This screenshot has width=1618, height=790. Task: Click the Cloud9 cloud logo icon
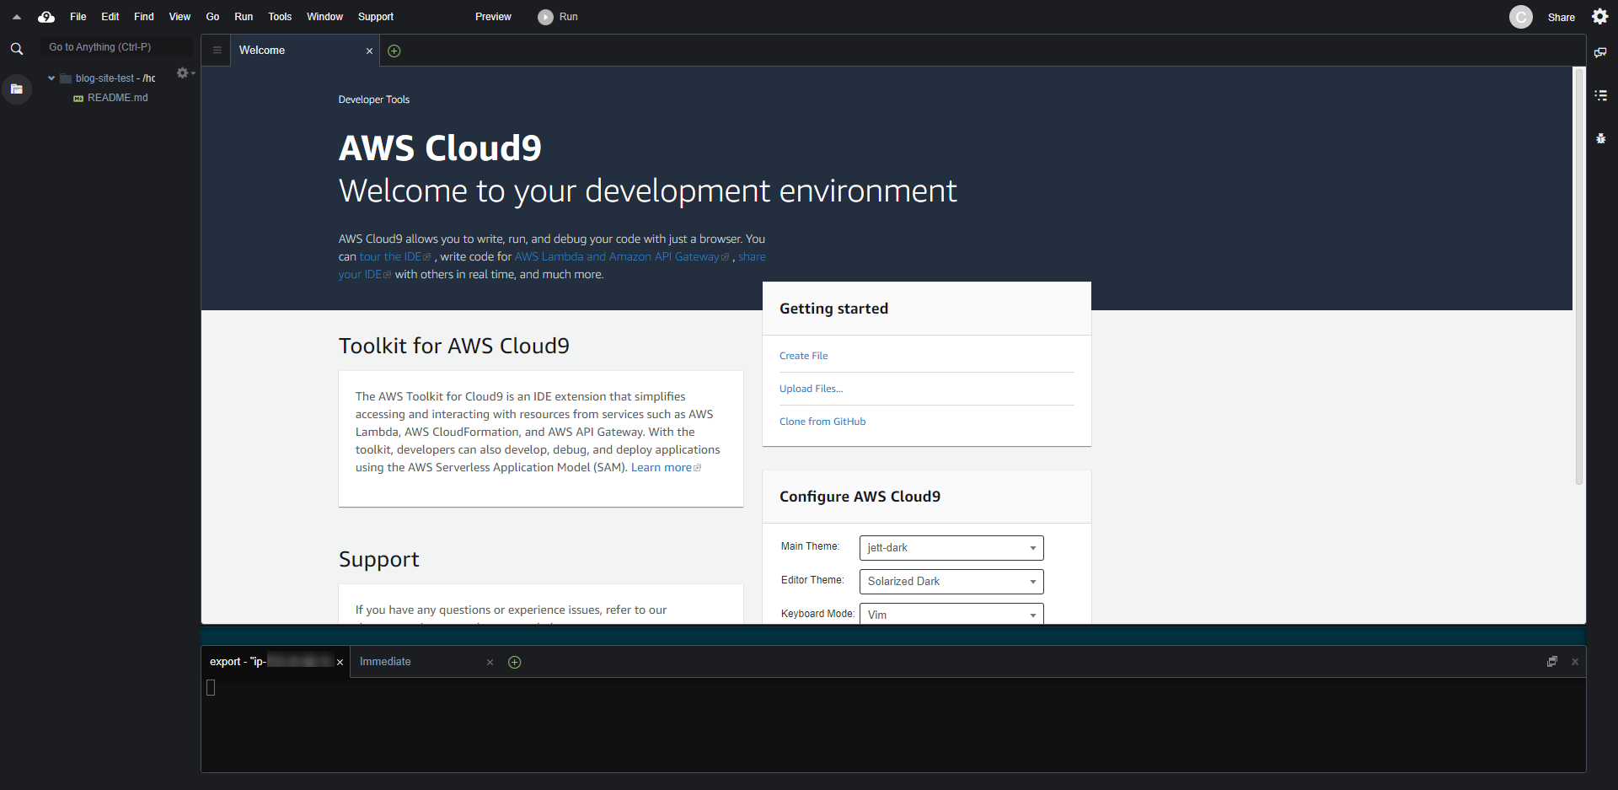coord(46,17)
